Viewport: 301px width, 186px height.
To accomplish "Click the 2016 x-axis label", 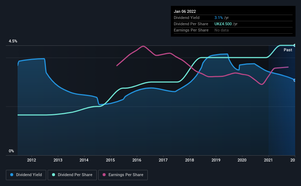I will click(x=137, y=160).
